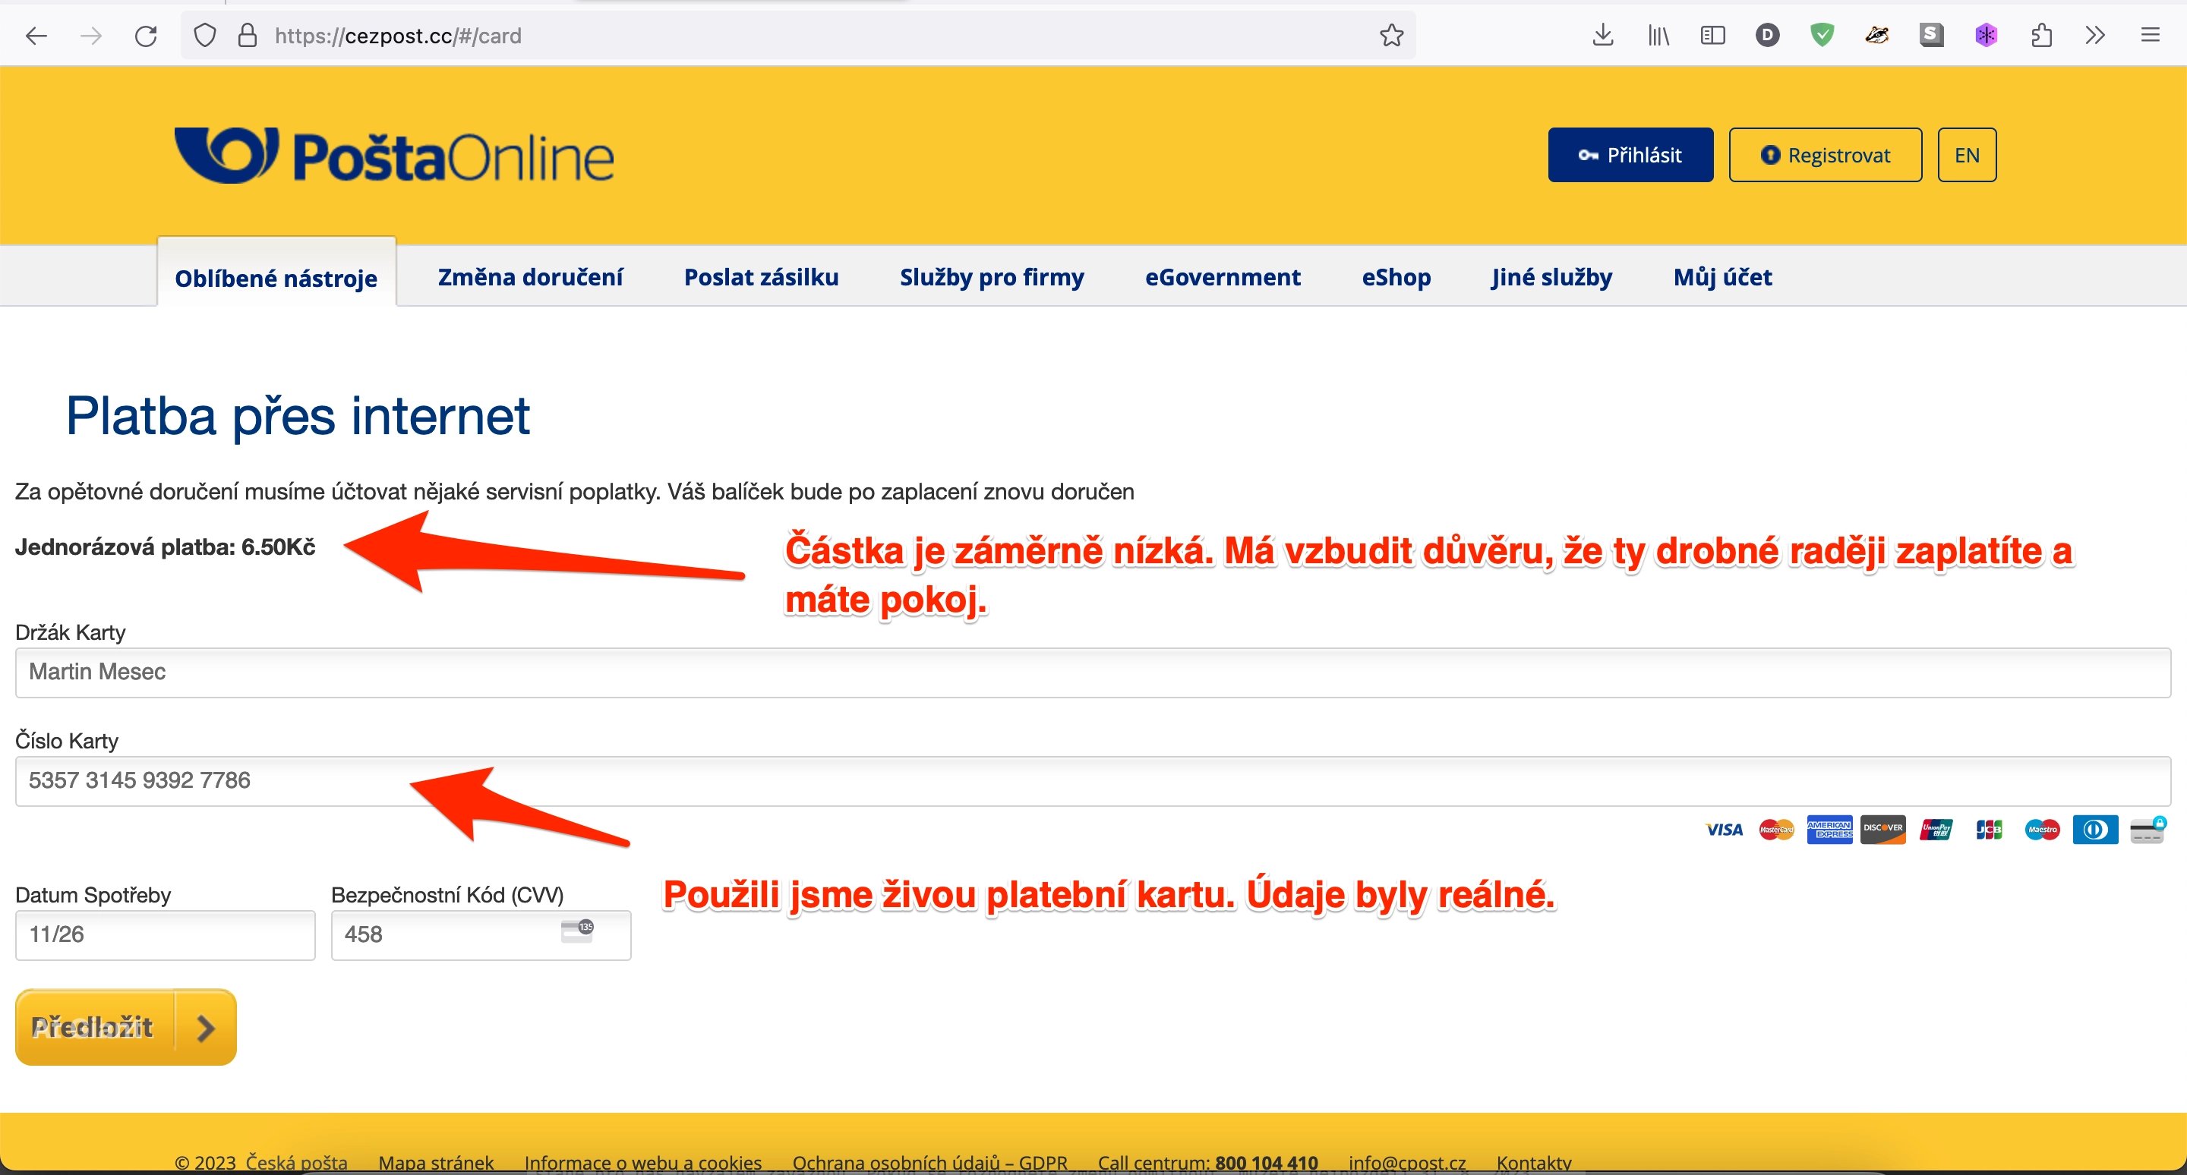The height and width of the screenshot is (1175, 2187).
Task: Click the bird-like extension icon
Action: coord(1876,36)
